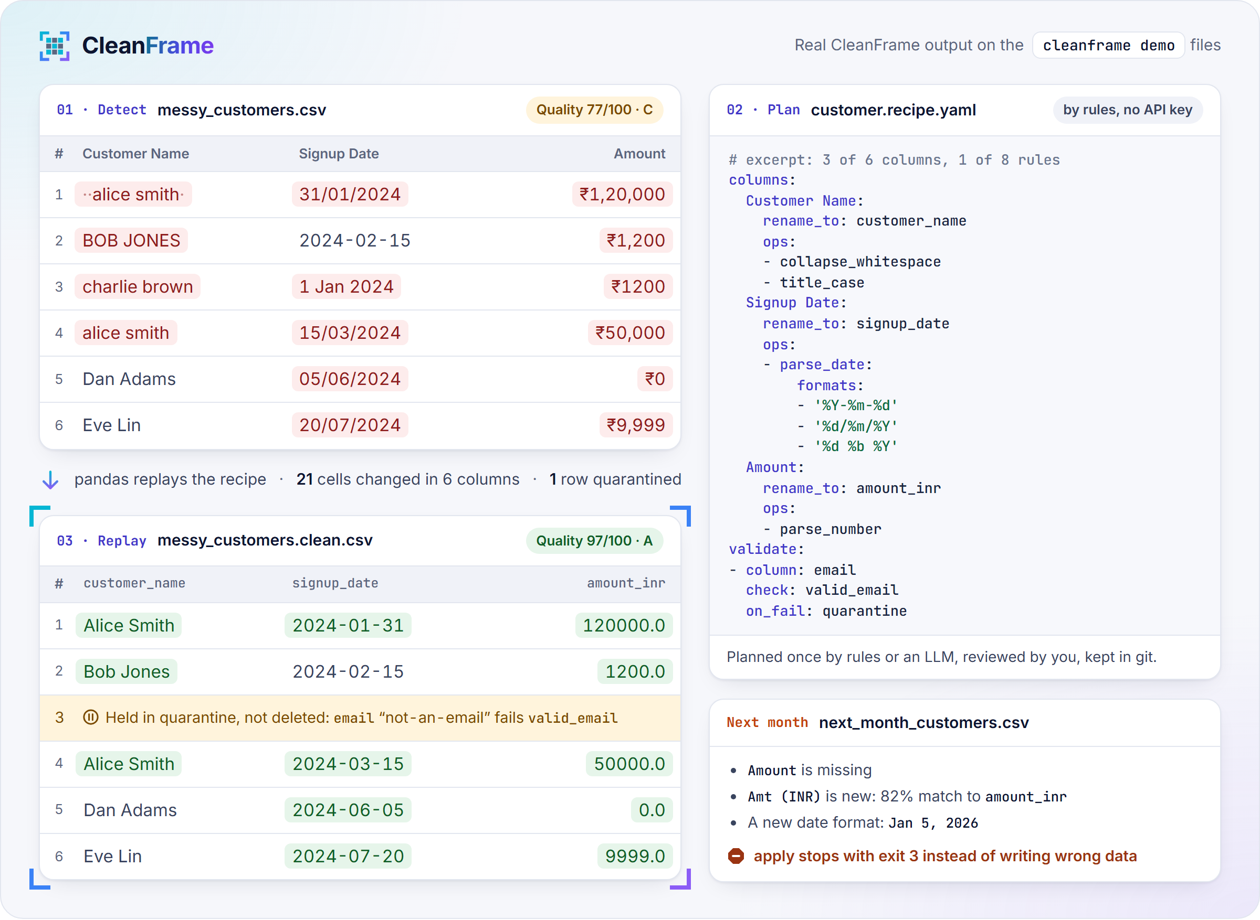
Task: Click the 'by rules, no API key' badge
Action: (x=1127, y=110)
